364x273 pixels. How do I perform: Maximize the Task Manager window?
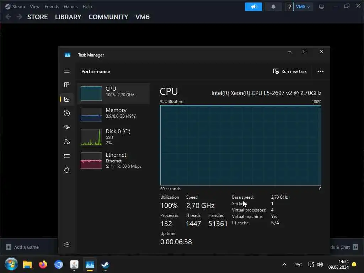pos(305,52)
